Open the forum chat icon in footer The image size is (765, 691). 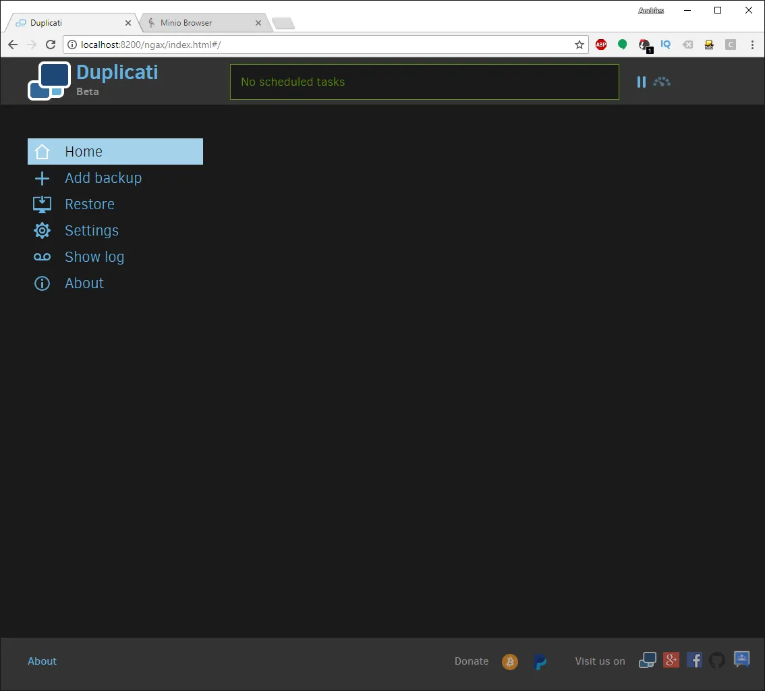[741, 660]
